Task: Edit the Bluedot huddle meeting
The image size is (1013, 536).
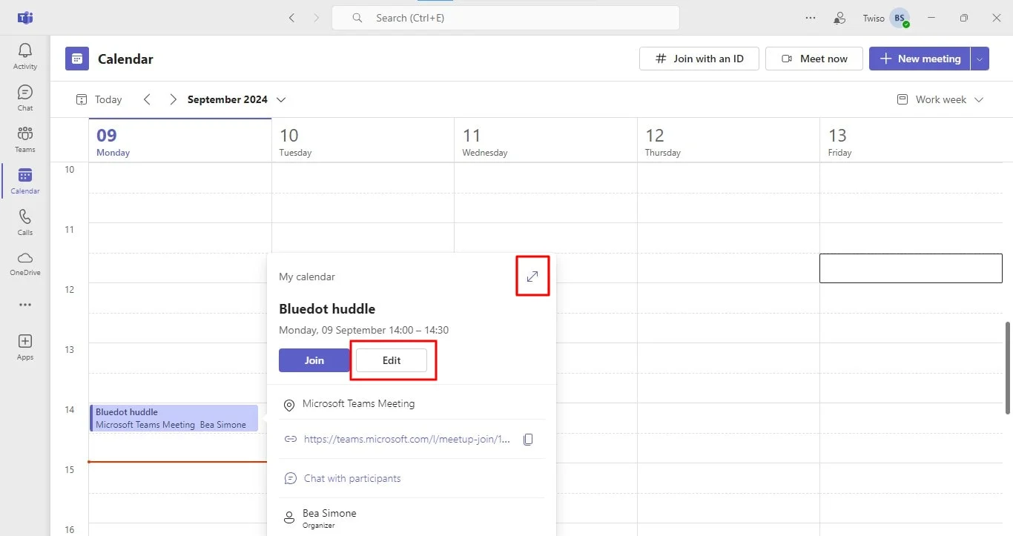Action: [x=392, y=360]
